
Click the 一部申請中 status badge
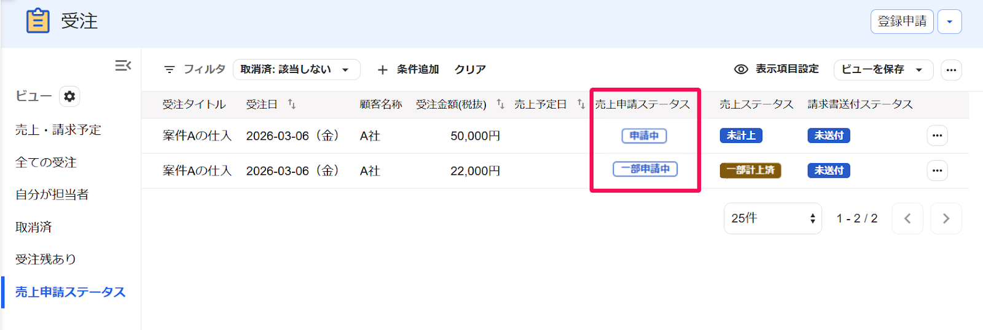click(645, 169)
